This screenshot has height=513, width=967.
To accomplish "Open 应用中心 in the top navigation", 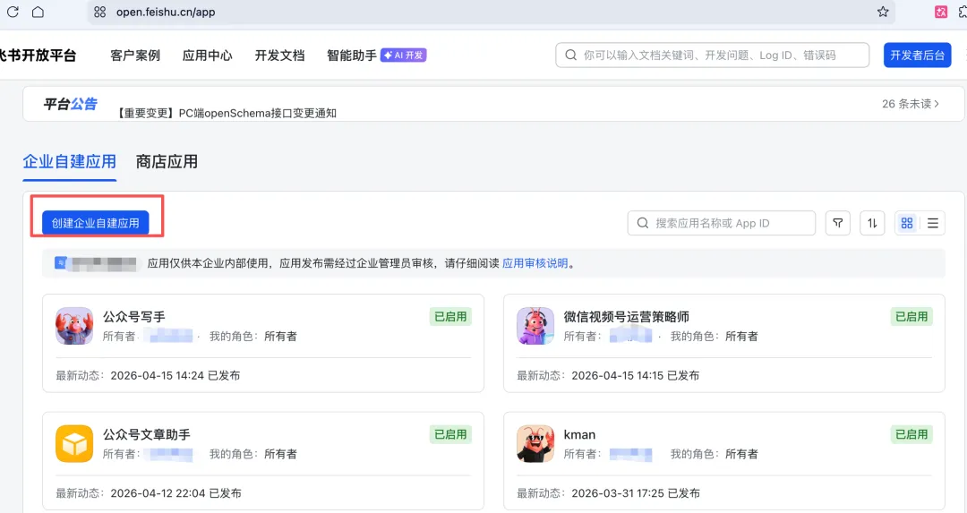I will (x=207, y=56).
